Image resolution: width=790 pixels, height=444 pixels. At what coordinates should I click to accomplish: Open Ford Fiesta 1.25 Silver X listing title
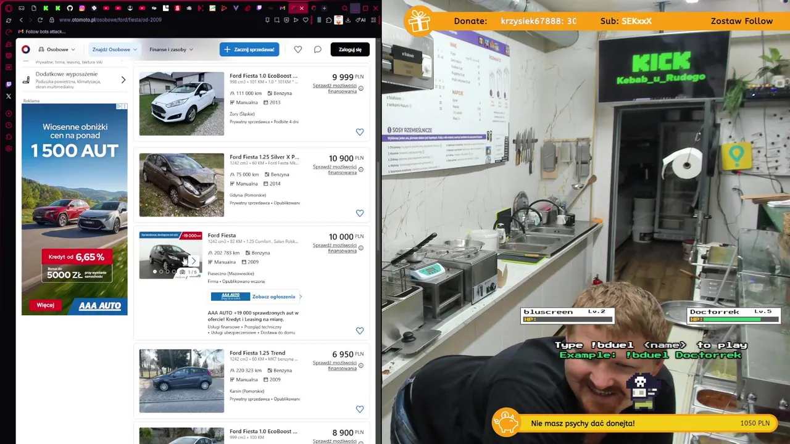[264, 157]
